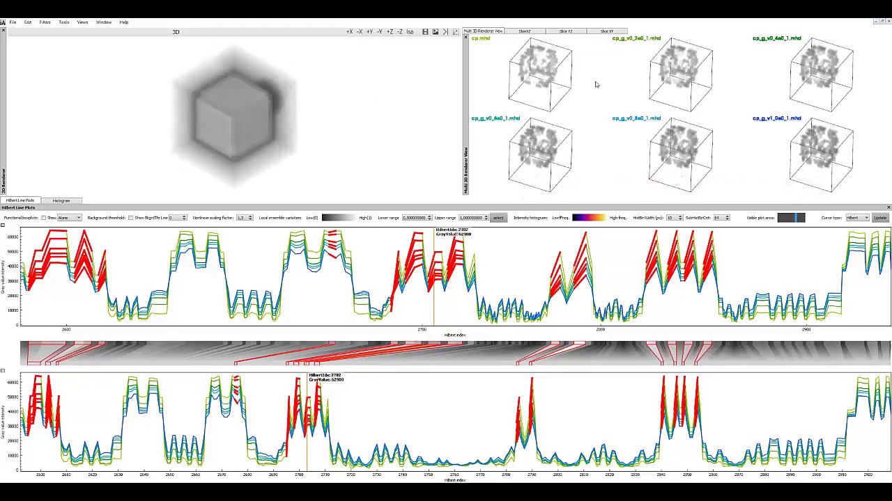Switch 3D view to Iso perspective
The height and width of the screenshot is (501, 892).
point(410,31)
